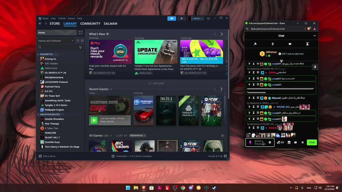Collapse FAVORITES category in sidebar
Viewport: 342px width, 192px height.
click(38, 54)
